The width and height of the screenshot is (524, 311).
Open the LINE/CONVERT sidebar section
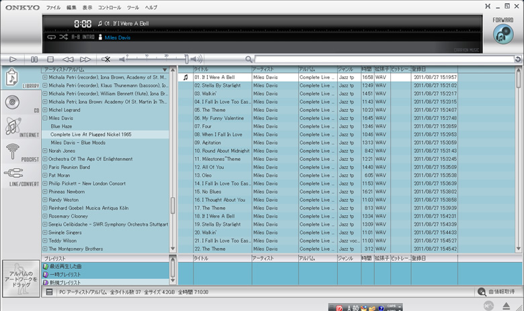(21, 177)
